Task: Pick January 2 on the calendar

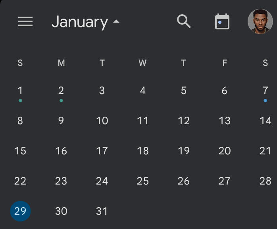Action: pos(61,91)
